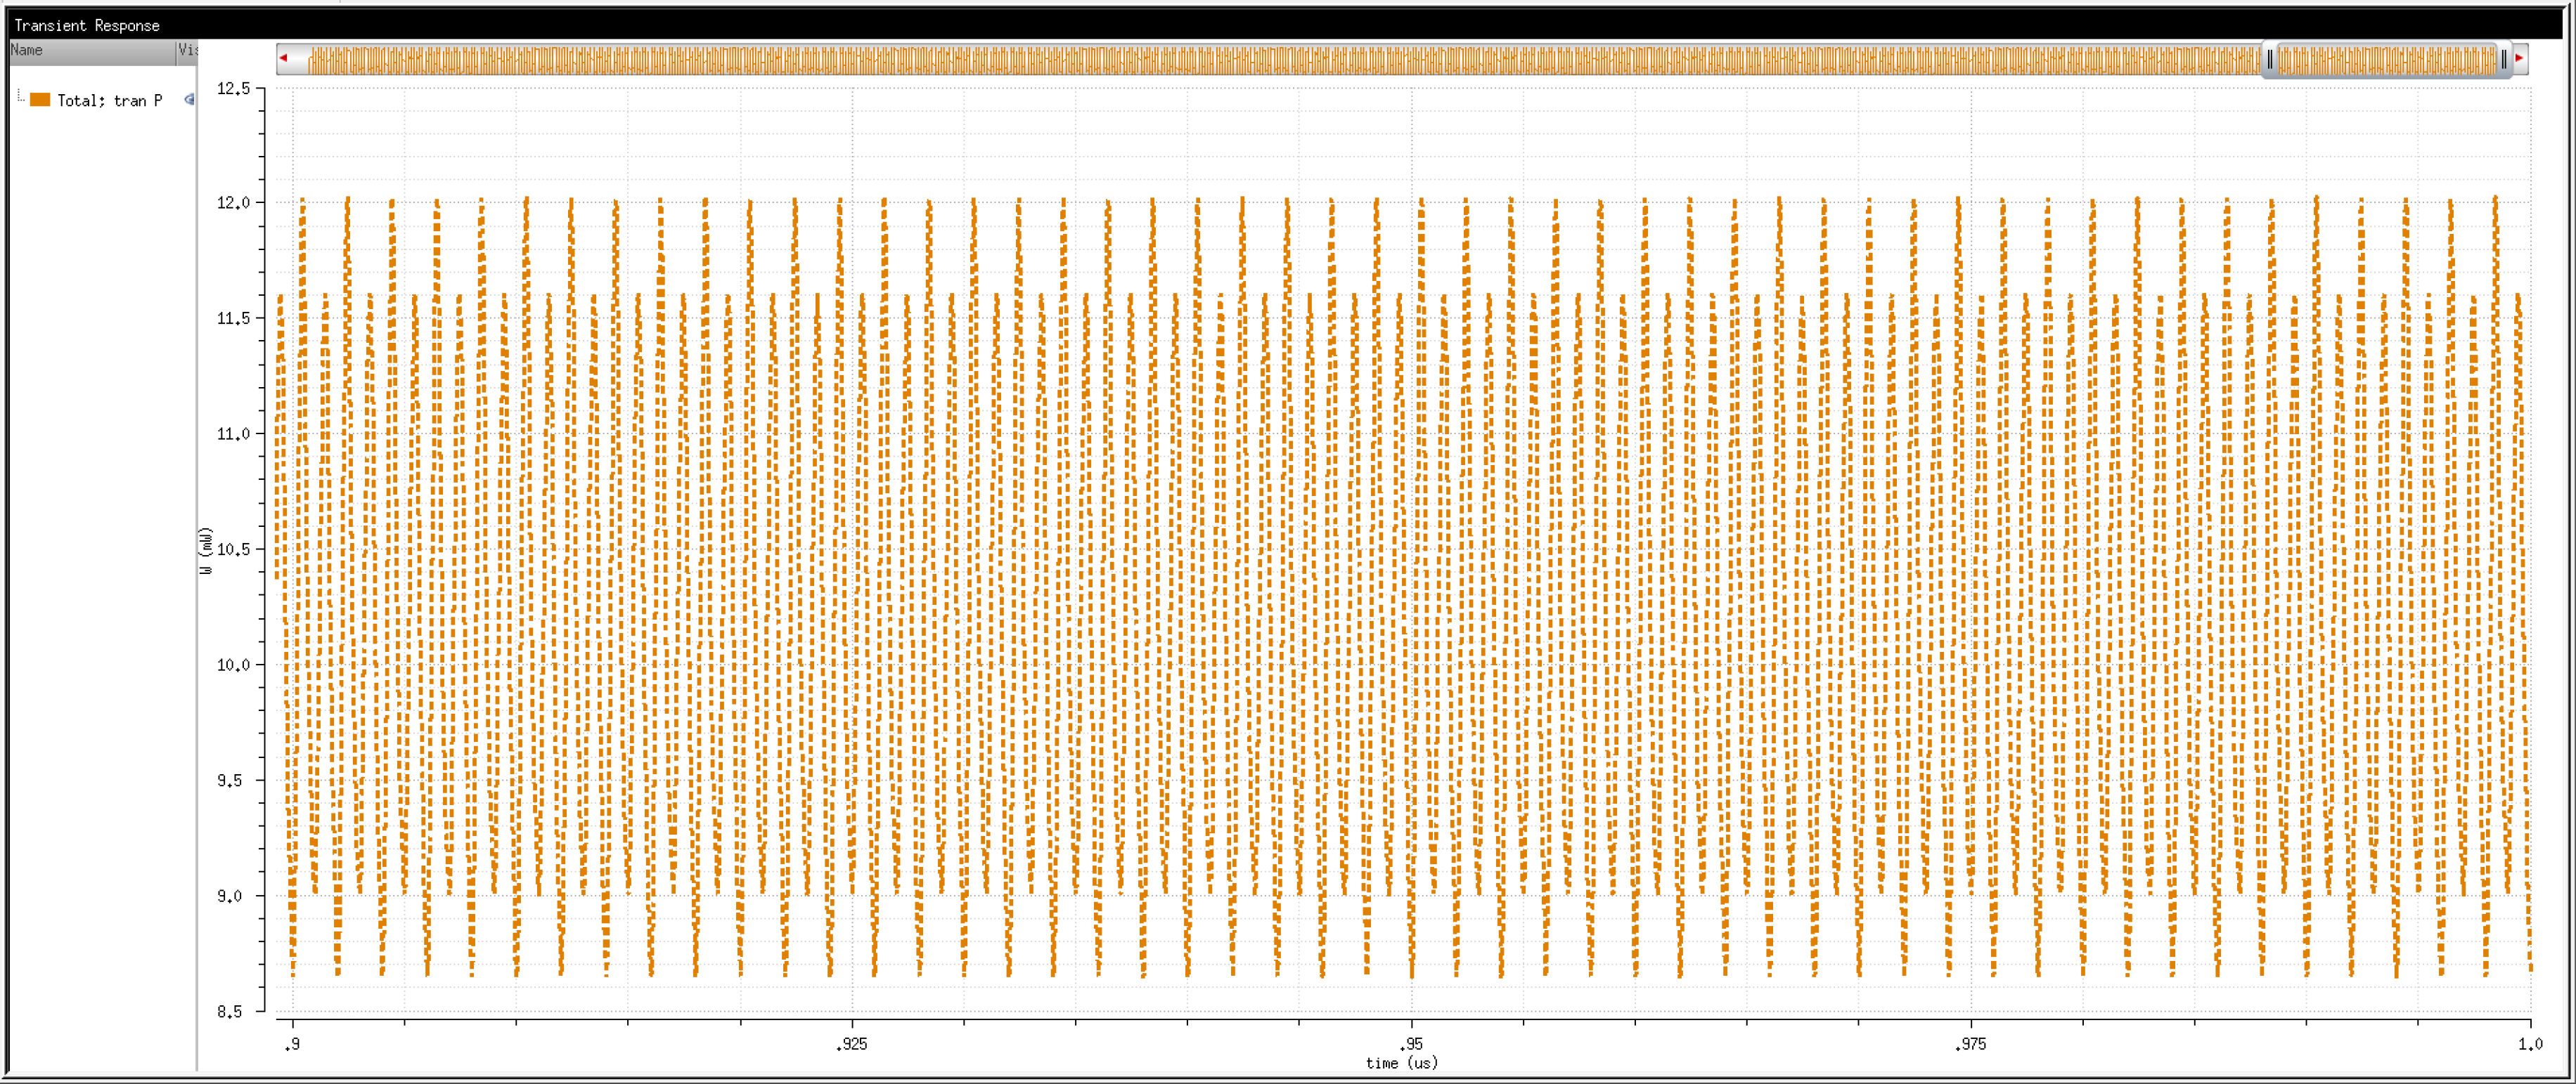Select the 'Total; tran P' trace entry

[x=109, y=100]
